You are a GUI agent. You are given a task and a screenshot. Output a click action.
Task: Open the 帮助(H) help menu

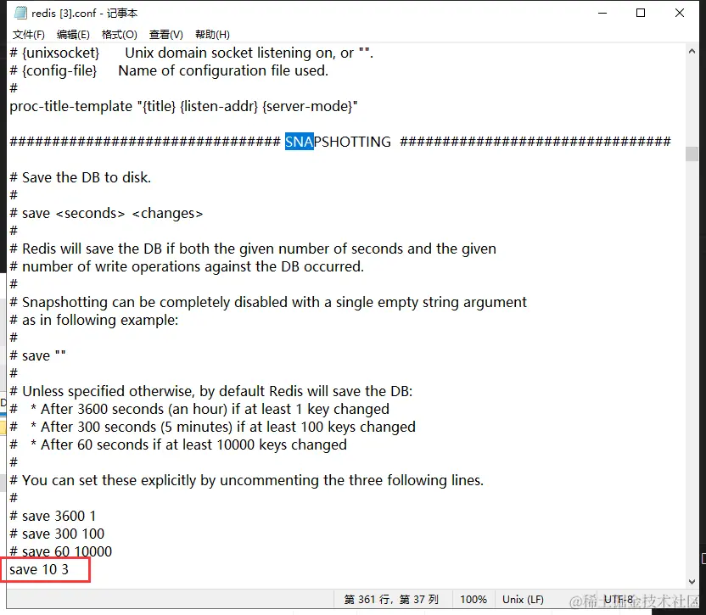[x=212, y=35]
